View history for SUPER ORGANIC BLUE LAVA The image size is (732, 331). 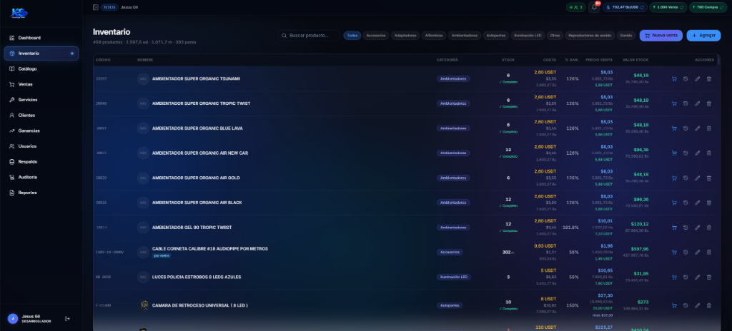(686, 128)
